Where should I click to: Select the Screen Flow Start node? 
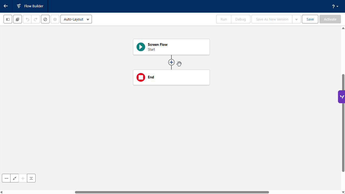coord(171,47)
